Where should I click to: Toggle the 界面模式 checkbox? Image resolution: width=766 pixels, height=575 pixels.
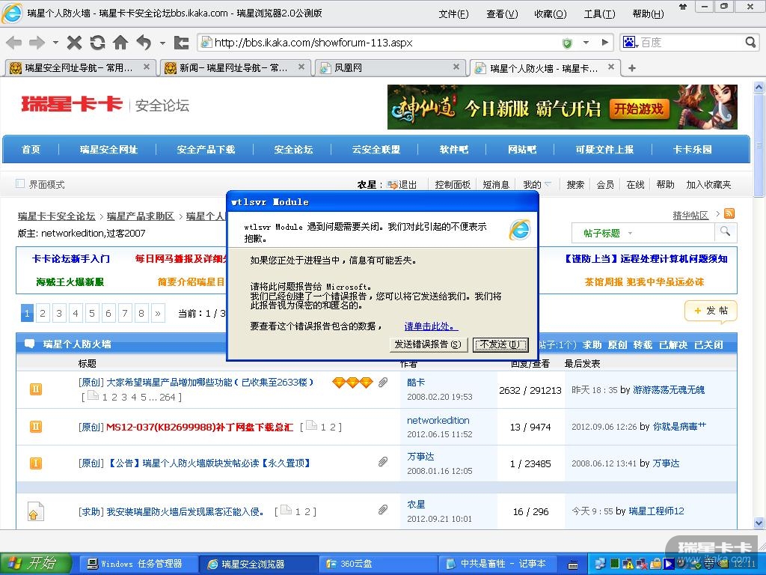pyautogui.click(x=20, y=184)
